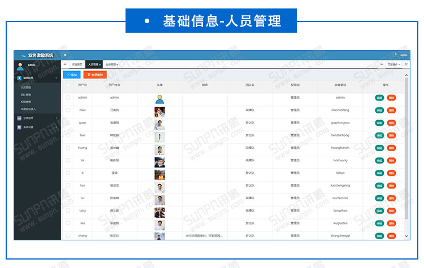This screenshot has height=268, width=424.
Task: Collapse the 基础信息 sidebar section
Action: (56, 78)
